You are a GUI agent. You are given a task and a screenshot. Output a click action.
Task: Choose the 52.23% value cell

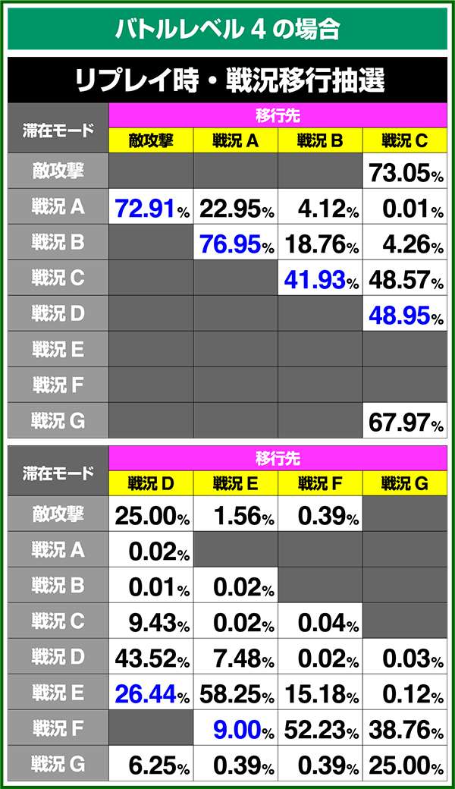(320, 728)
